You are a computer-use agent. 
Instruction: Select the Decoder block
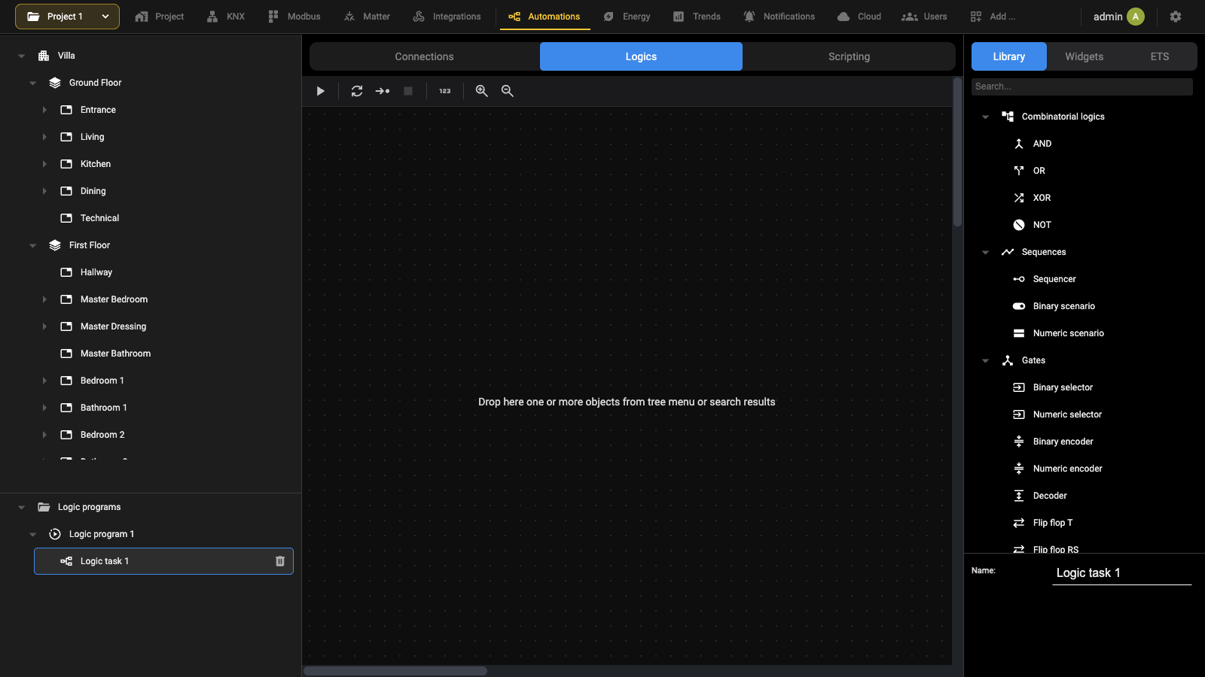pyautogui.click(x=1050, y=496)
